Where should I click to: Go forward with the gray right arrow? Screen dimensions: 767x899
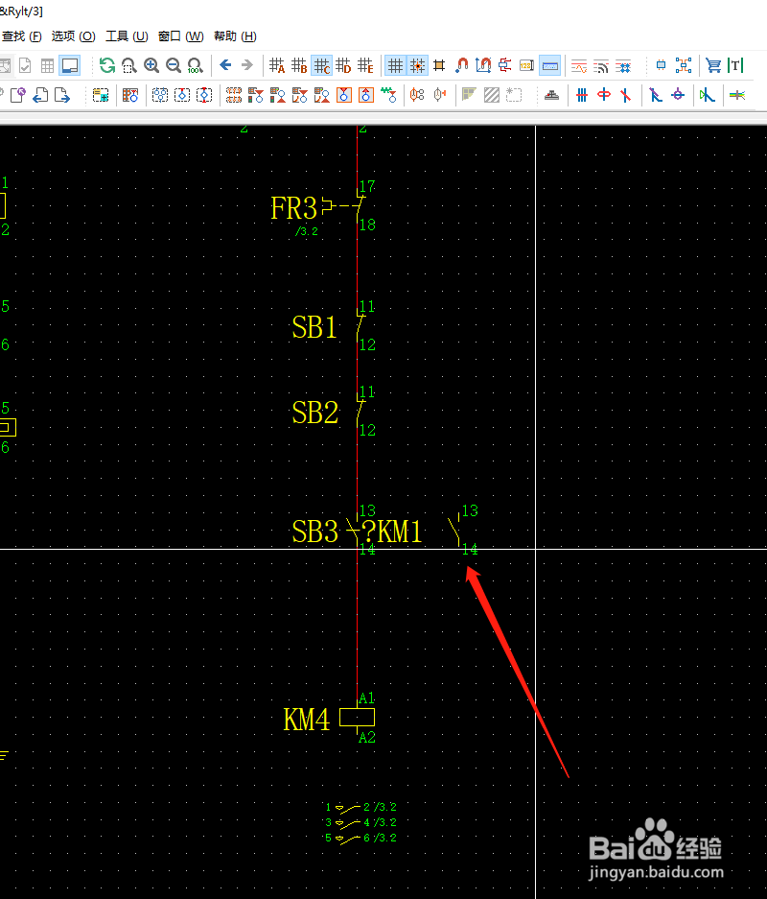click(247, 65)
